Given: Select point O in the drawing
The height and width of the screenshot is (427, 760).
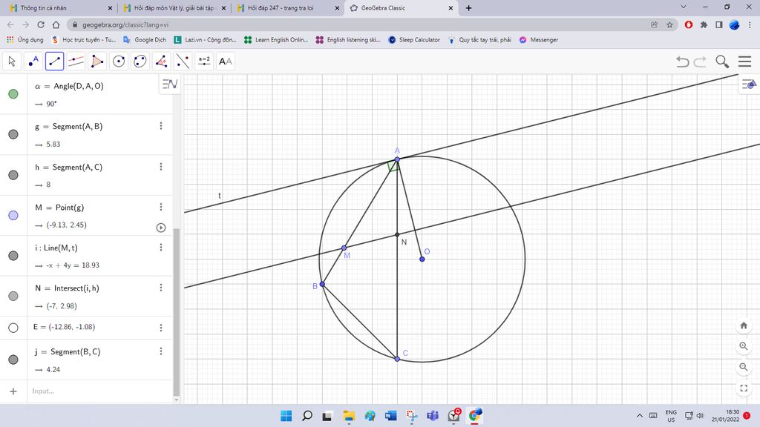Looking at the screenshot, I should point(422,259).
